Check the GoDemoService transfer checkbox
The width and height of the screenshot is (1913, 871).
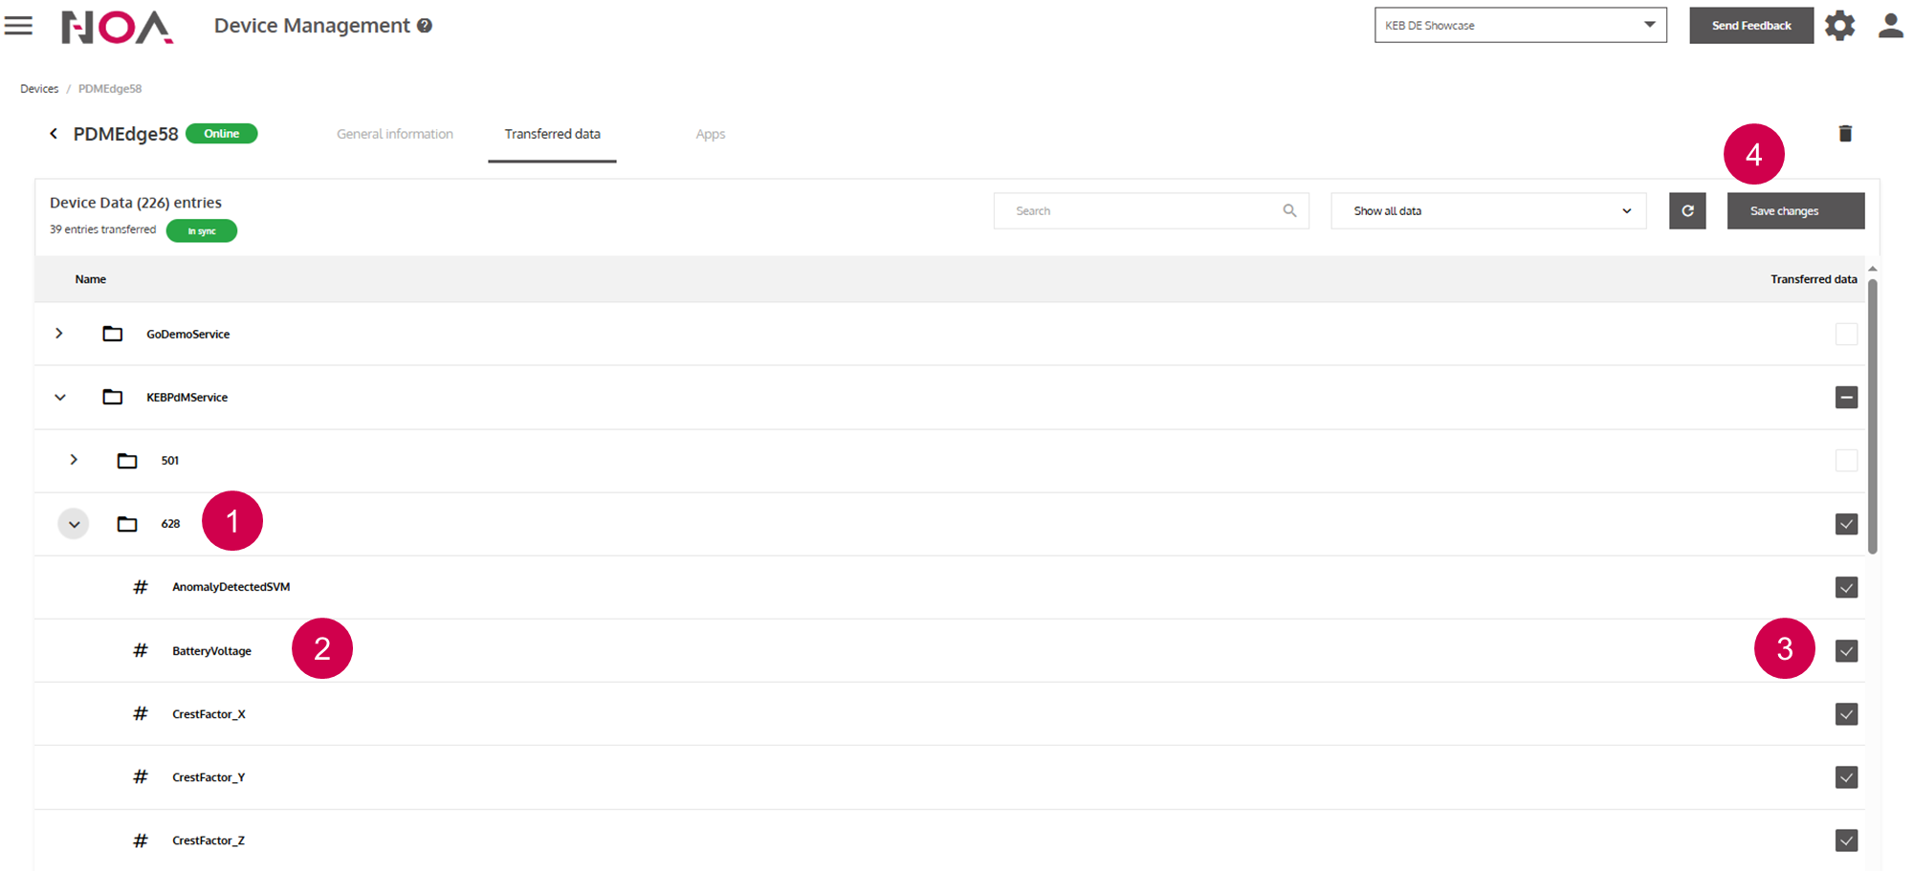point(1846,335)
